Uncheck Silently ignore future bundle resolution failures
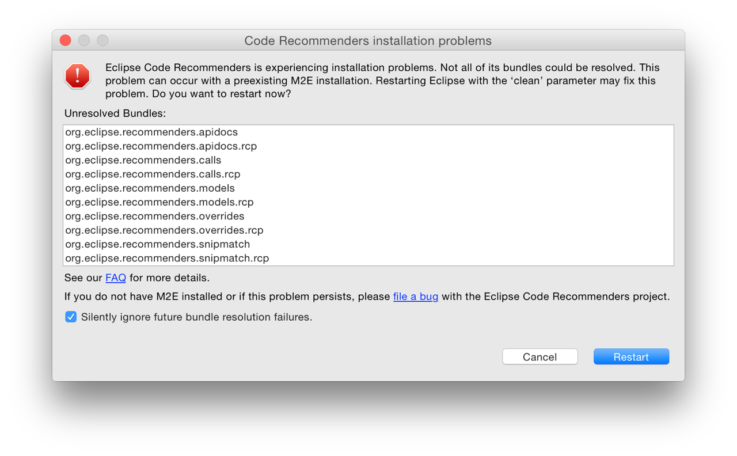 (x=71, y=317)
